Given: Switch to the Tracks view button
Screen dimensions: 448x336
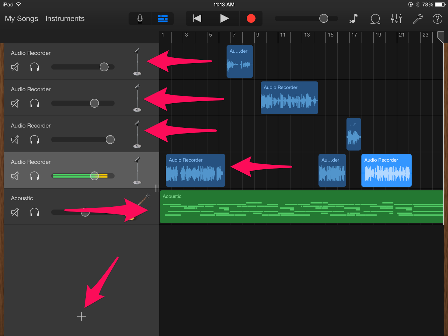Looking at the screenshot, I should (x=163, y=18).
